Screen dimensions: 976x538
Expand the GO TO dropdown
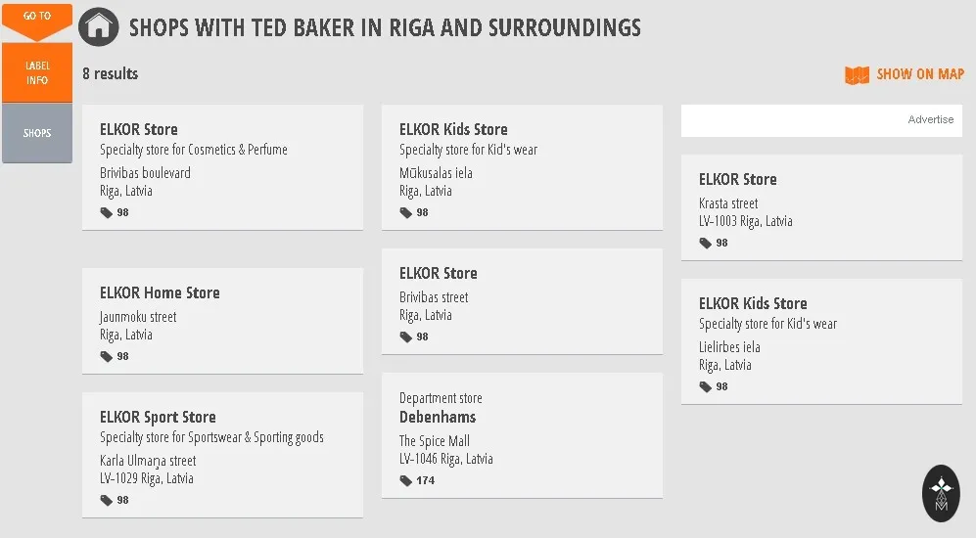coord(37,22)
